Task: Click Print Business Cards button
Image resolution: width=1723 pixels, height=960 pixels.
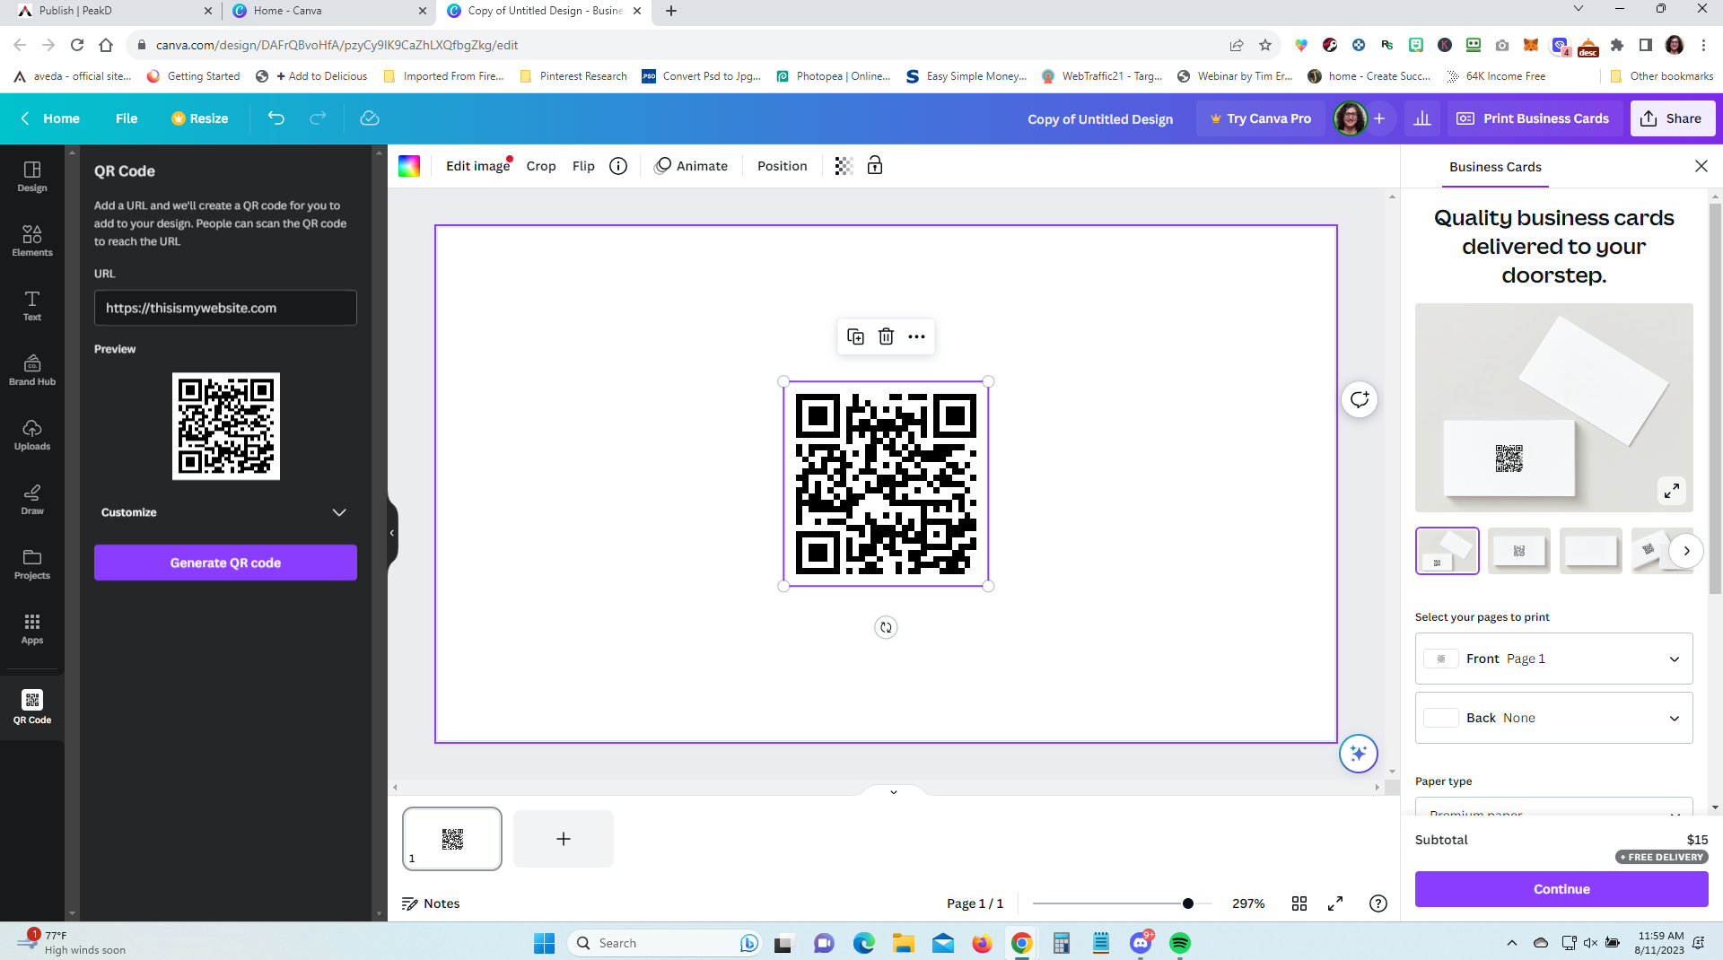Action: click(x=1533, y=118)
